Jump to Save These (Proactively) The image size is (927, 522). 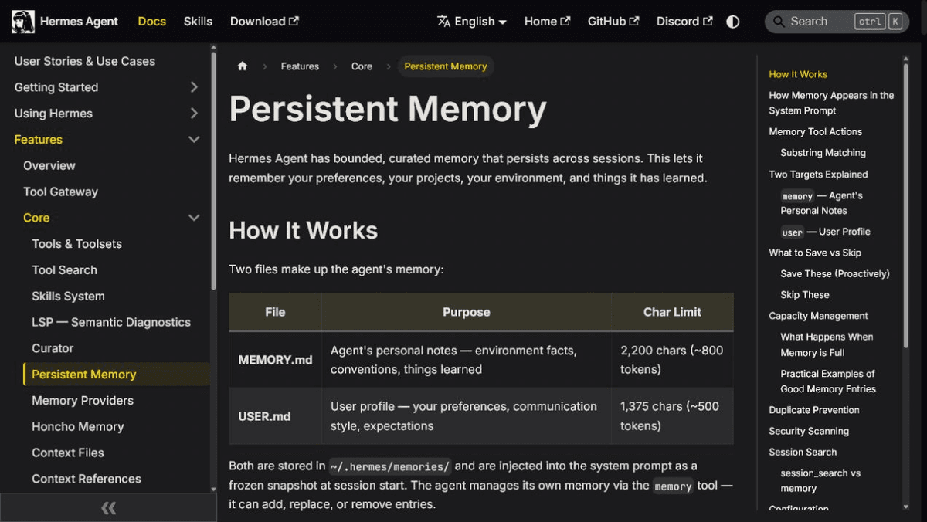point(835,273)
